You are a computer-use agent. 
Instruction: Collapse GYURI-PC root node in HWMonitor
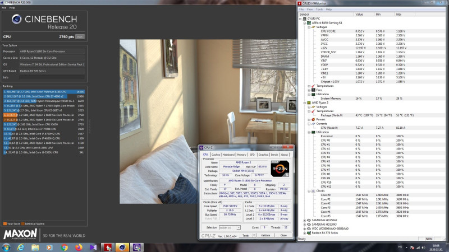(x=300, y=18)
